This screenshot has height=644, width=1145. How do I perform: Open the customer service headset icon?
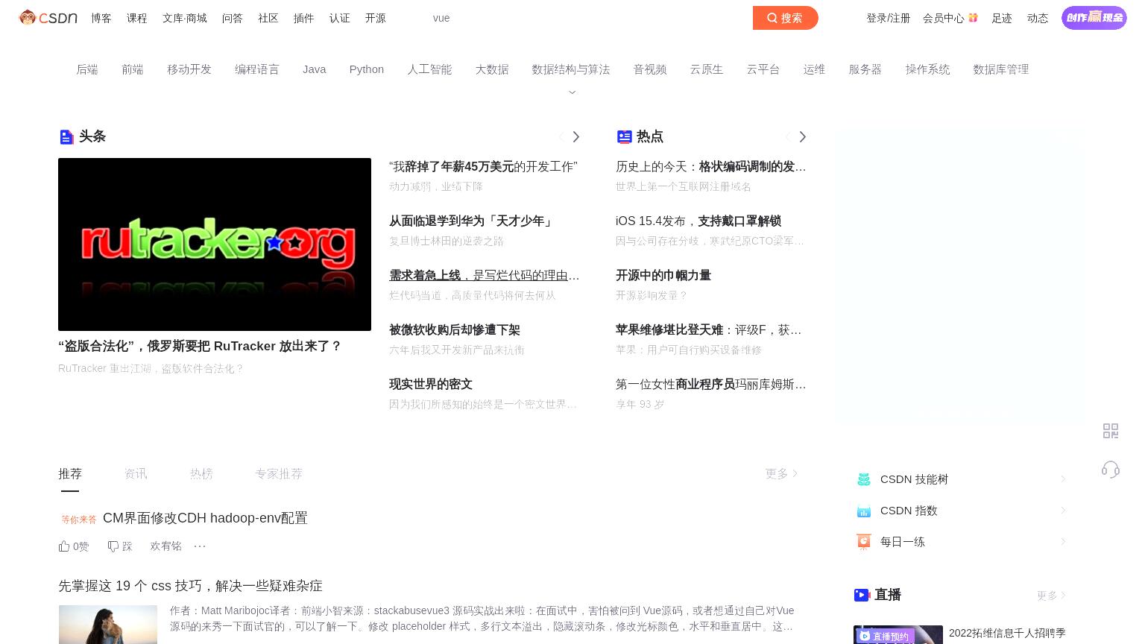pyautogui.click(x=1111, y=469)
